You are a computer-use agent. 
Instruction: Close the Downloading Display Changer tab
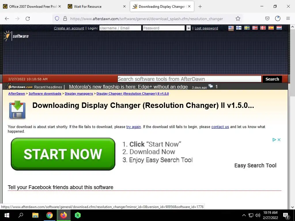189,6
